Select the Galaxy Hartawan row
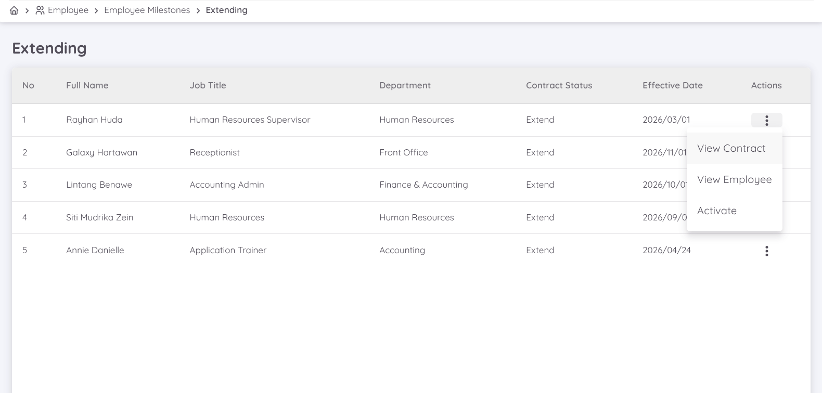 click(x=101, y=153)
